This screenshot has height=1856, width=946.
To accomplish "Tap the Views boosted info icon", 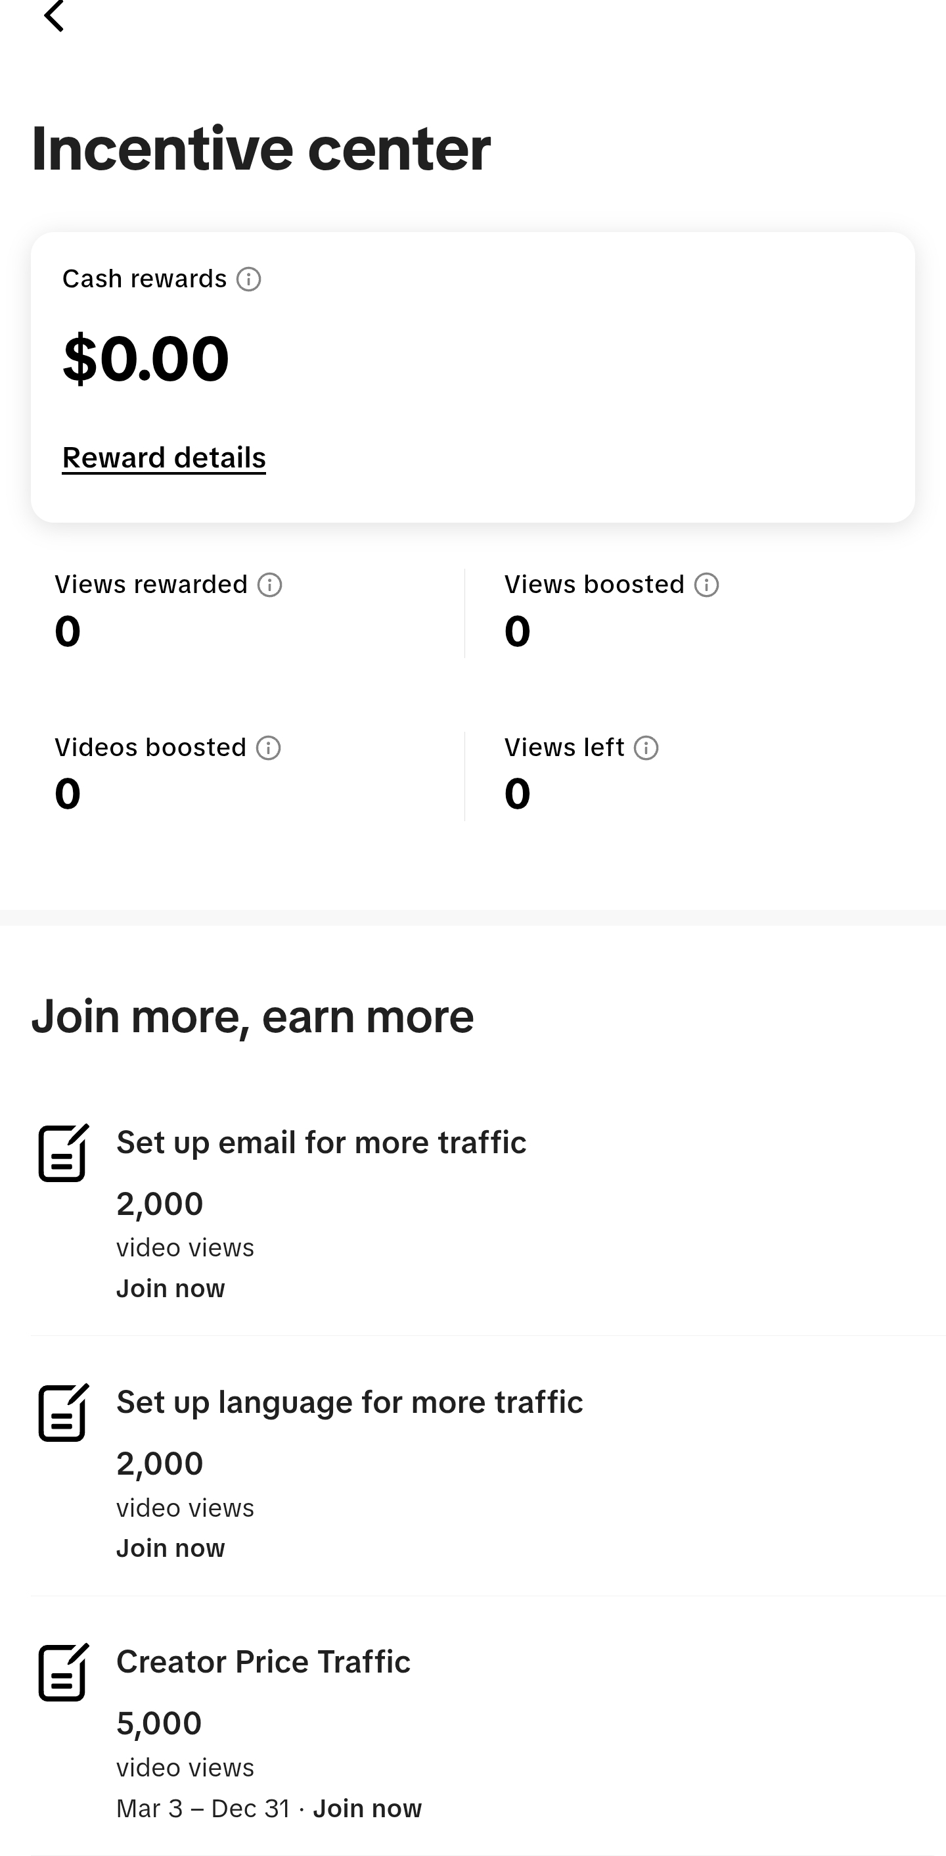I will [x=706, y=585].
